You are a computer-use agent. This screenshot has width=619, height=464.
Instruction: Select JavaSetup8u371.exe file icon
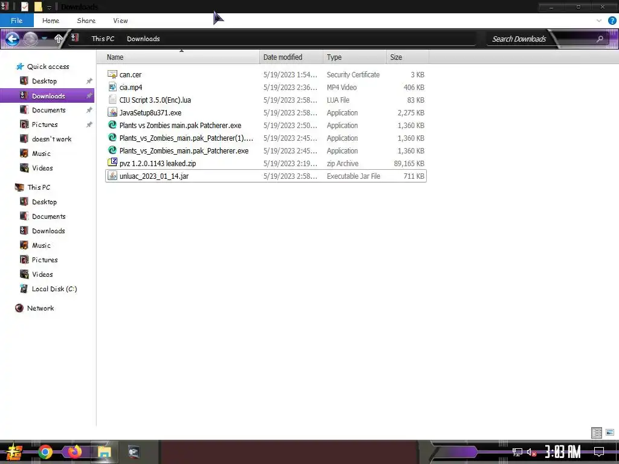(112, 112)
